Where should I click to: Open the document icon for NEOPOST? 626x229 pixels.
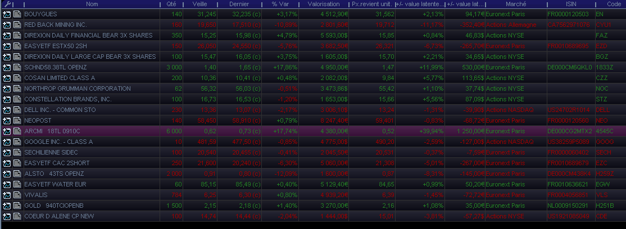point(17,120)
